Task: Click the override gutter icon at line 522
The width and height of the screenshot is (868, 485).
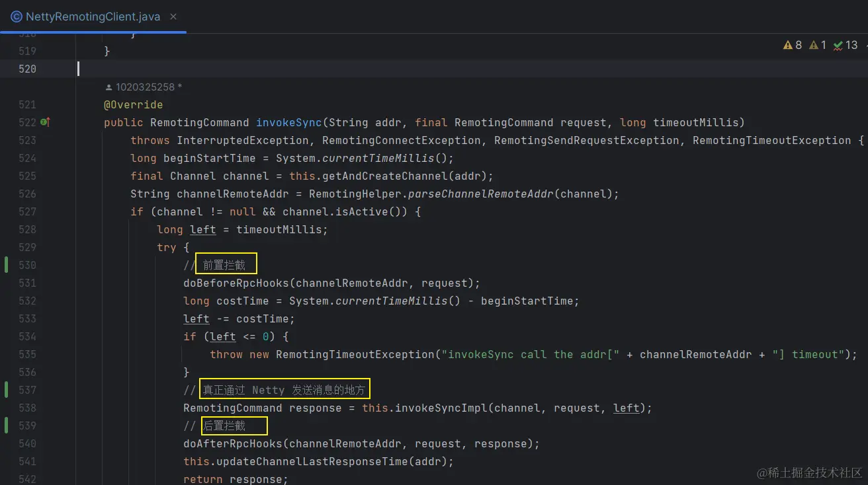Action: 45,122
